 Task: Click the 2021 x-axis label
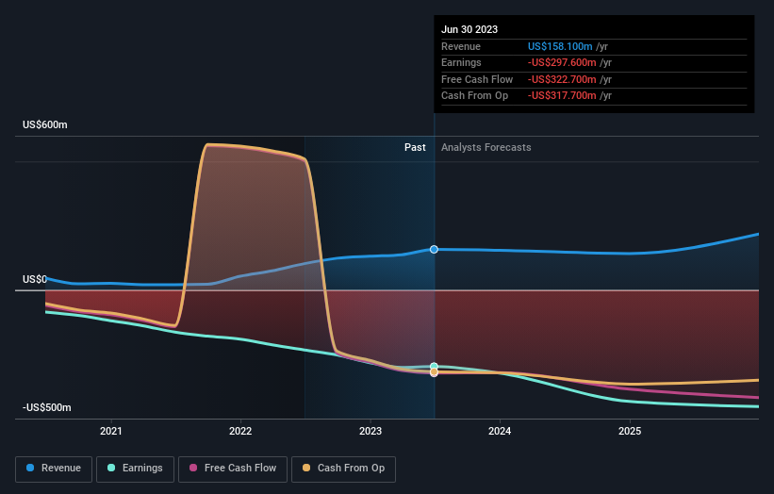[x=110, y=431]
